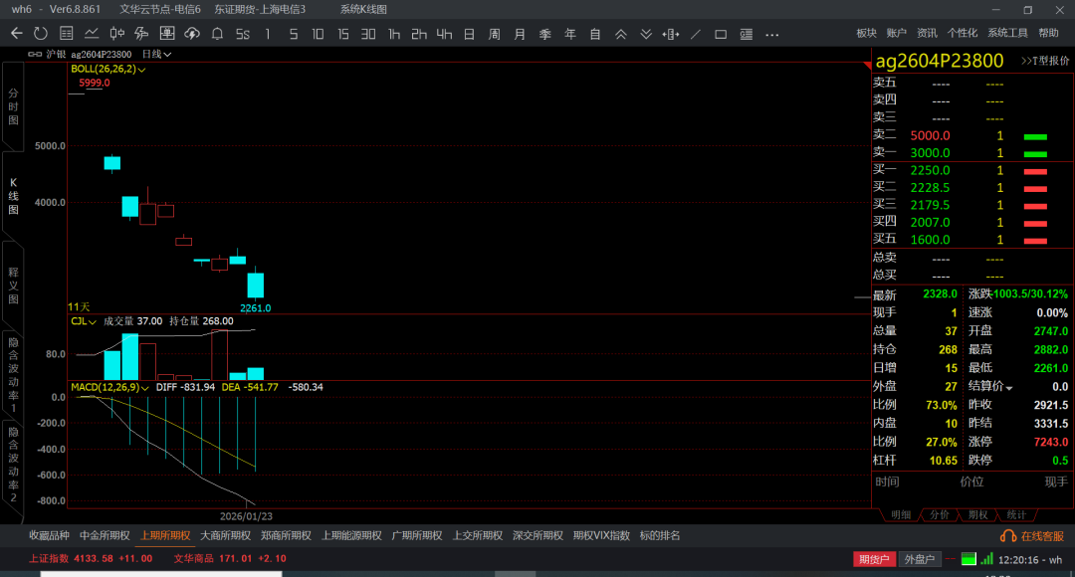Image resolution: width=1075 pixels, height=577 pixels.
Task: Open the 帮助 menu
Action: click(1048, 33)
